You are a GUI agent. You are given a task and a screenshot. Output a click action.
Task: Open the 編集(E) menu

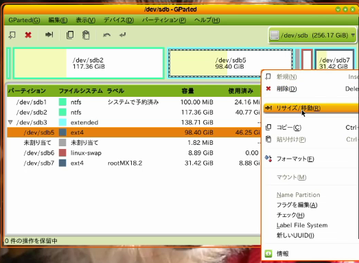click(x=58, y=20)
